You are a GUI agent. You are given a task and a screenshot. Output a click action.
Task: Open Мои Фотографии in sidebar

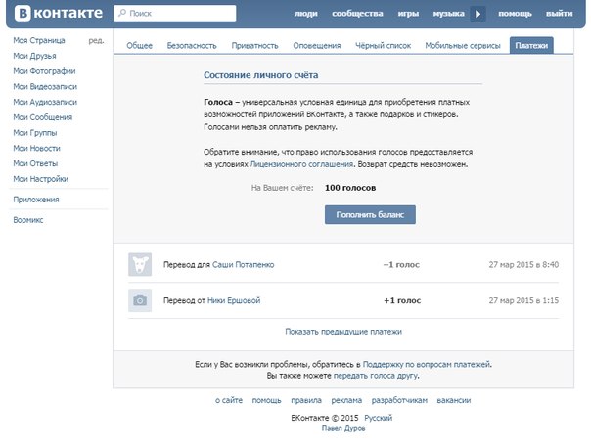44,71
